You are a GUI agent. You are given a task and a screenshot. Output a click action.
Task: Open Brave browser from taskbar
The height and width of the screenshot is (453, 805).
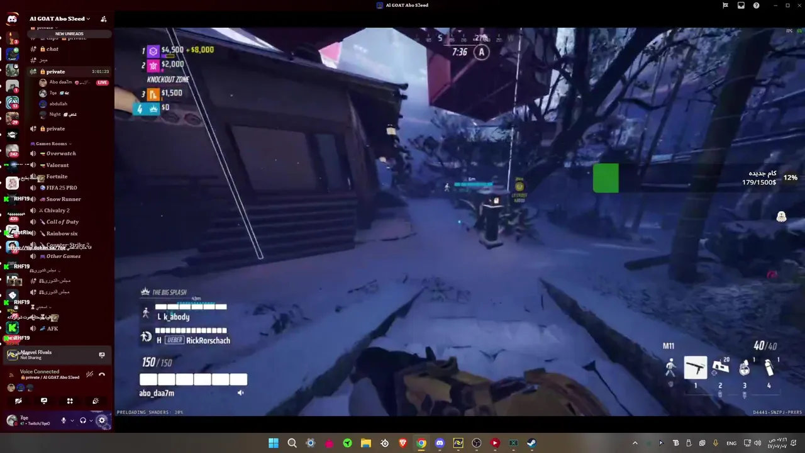(402, 443)
